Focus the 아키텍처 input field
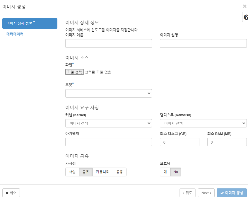Screen dimensions: 248x201 [109, 142]
